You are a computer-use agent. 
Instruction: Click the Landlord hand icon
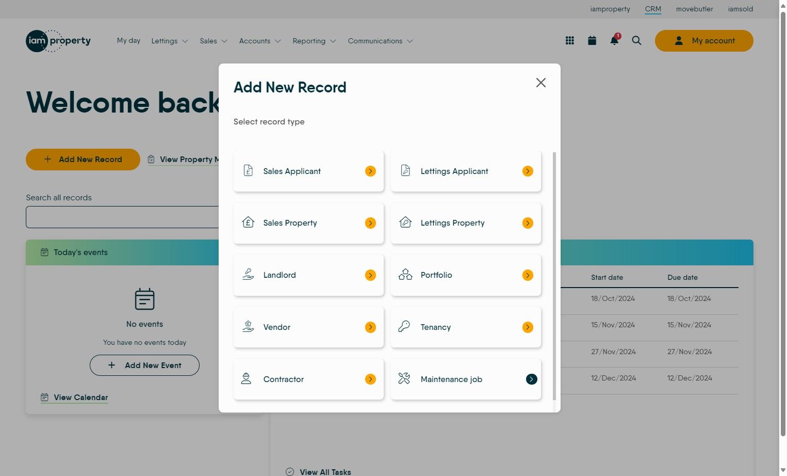248,275
